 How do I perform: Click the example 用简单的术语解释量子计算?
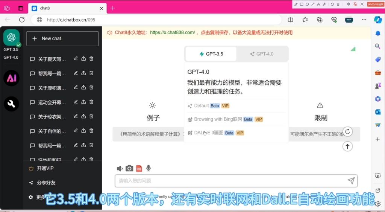coord(150,134)
